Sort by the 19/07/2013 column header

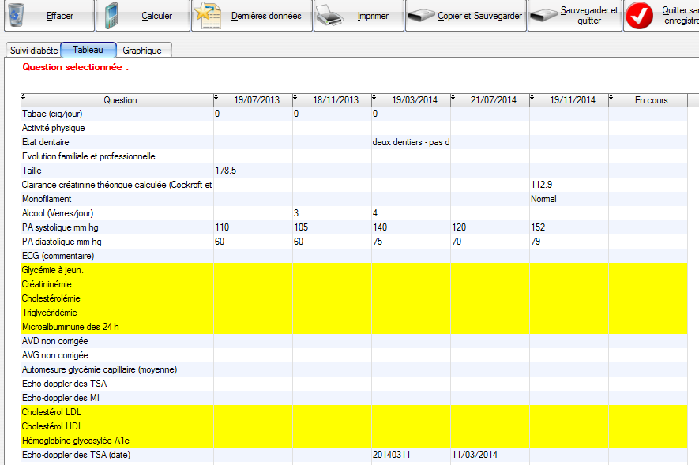(x=257, y=100)
